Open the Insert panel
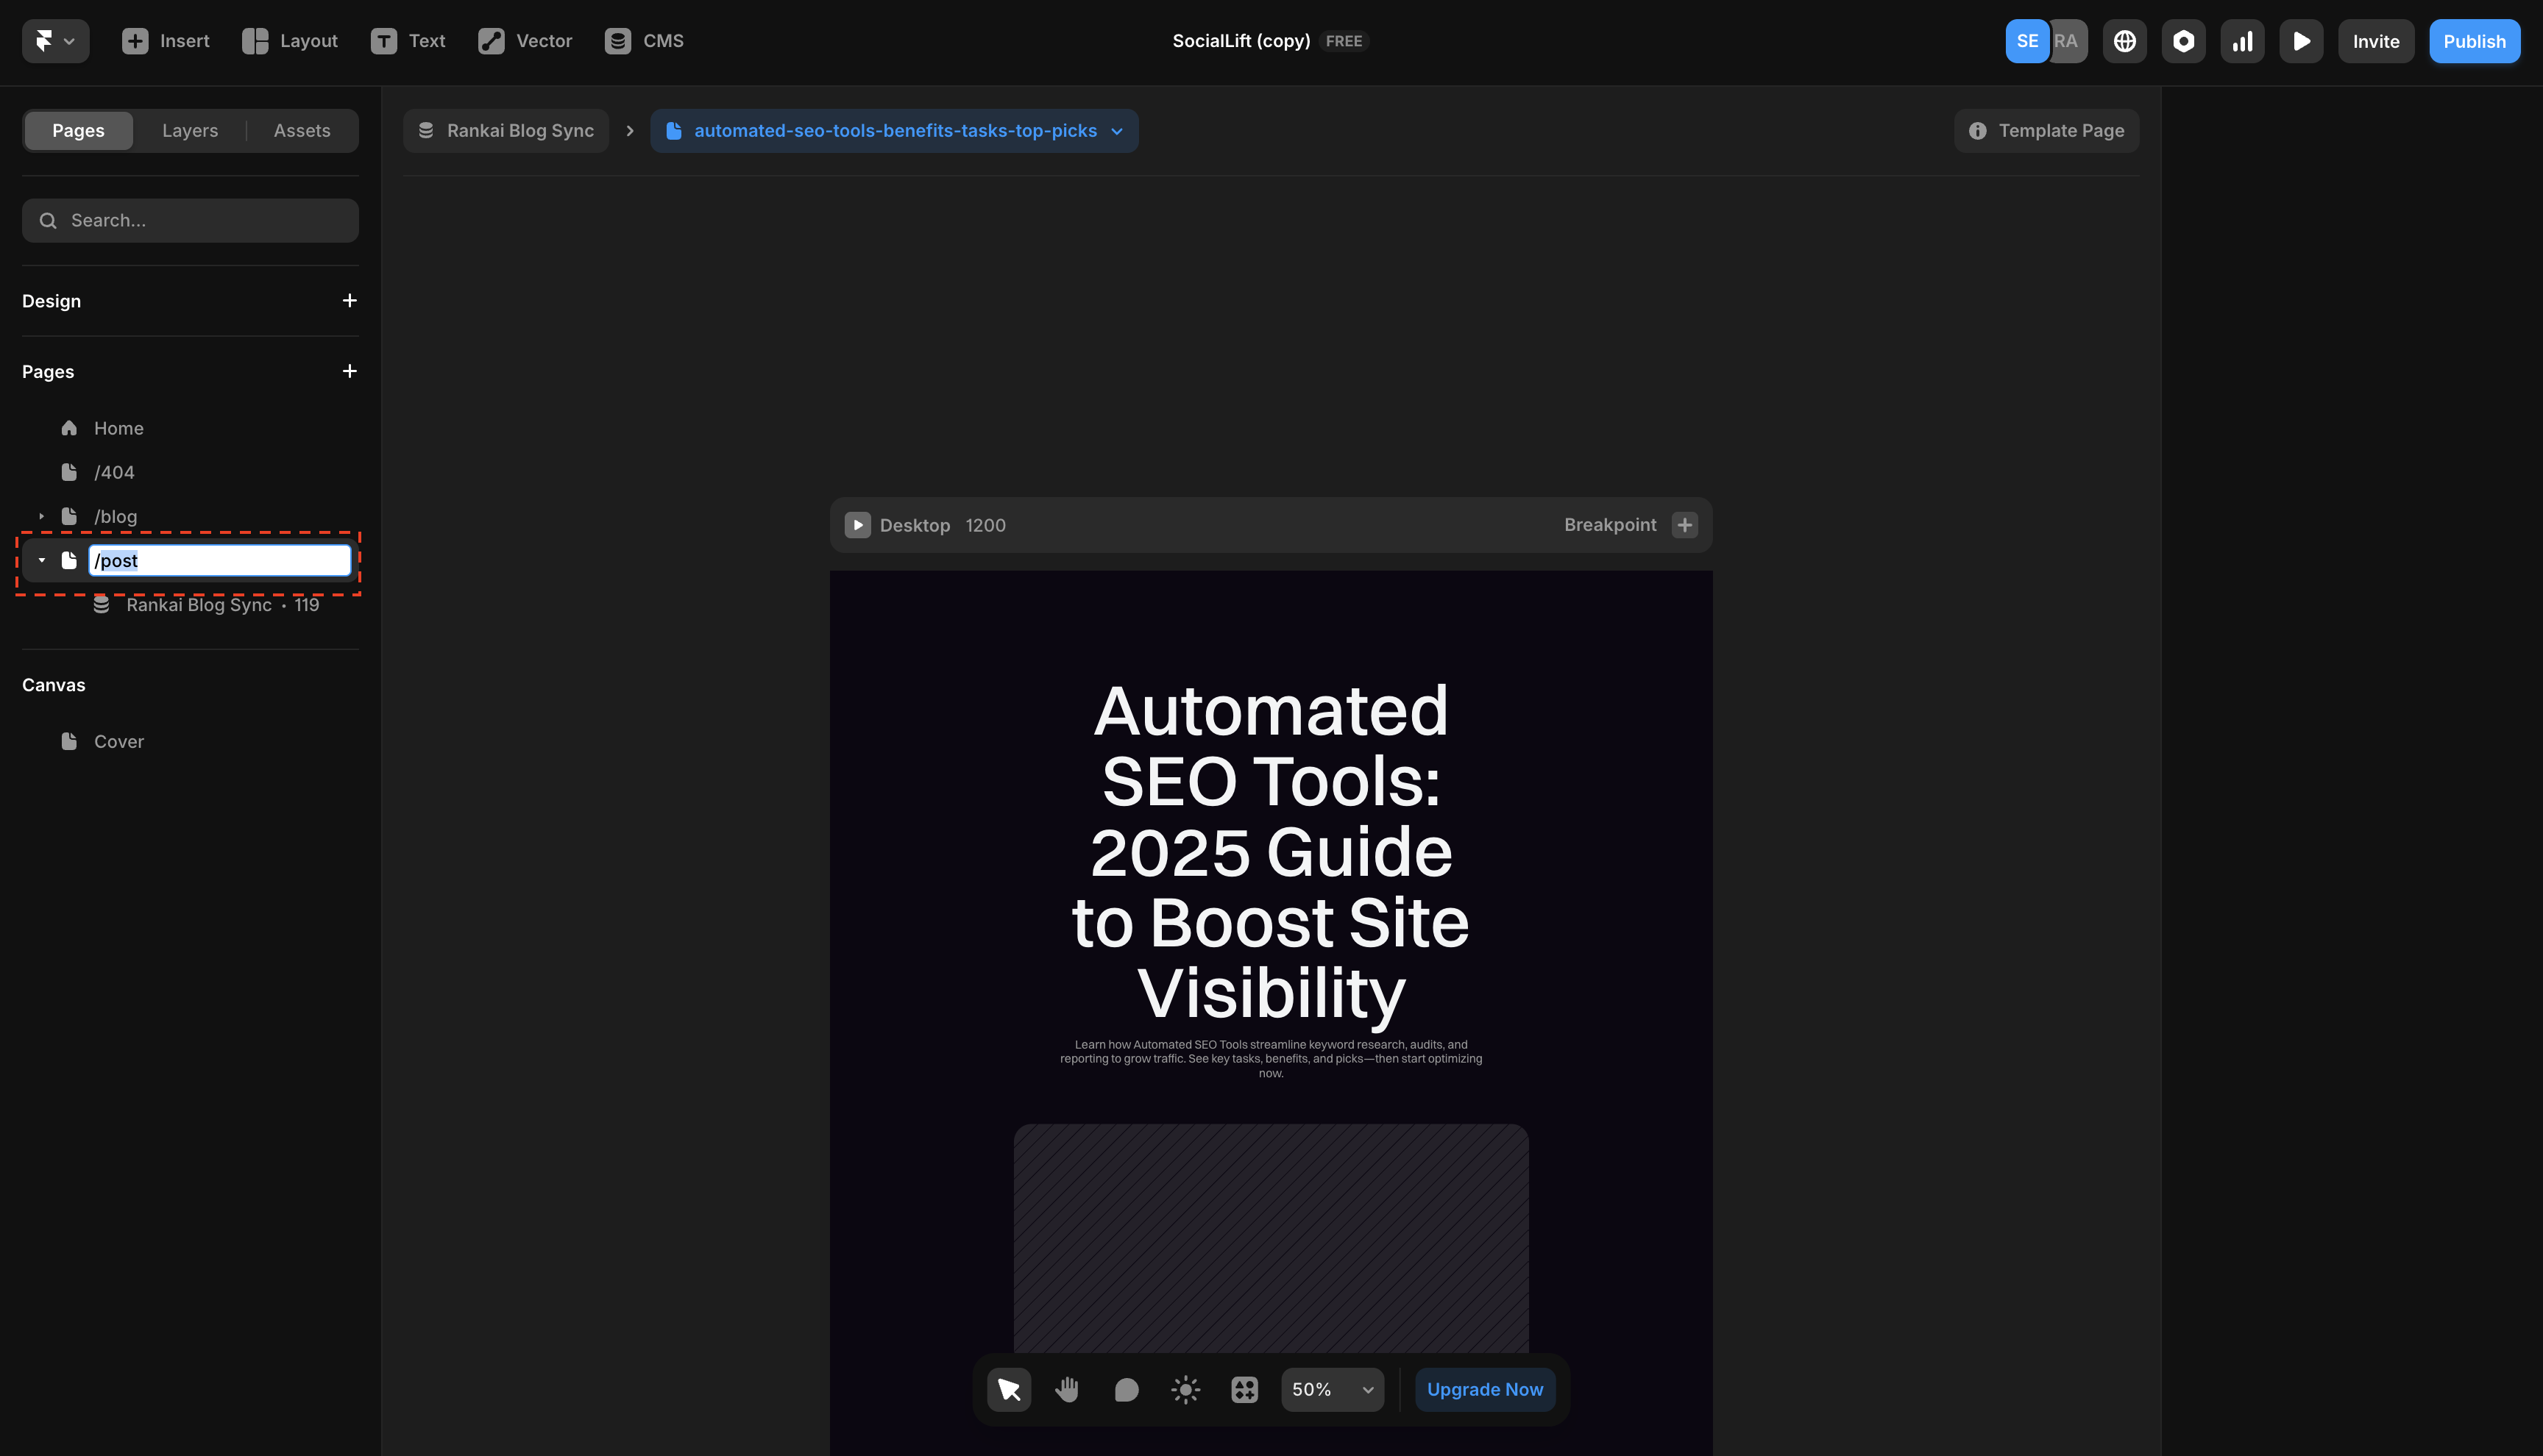Image resolution: width=2543 pixels, height=1456 pixels. point(165,41)
